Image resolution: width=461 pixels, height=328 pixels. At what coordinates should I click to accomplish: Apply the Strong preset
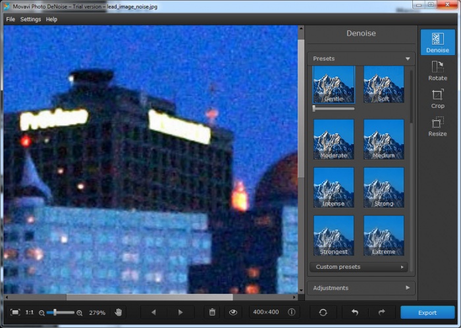pyautogui.click(x=384, y=187)
